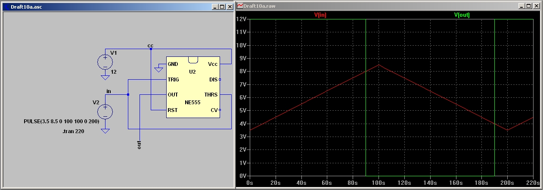
Task: Click the GND pin label on NE555
Action: 173,64
